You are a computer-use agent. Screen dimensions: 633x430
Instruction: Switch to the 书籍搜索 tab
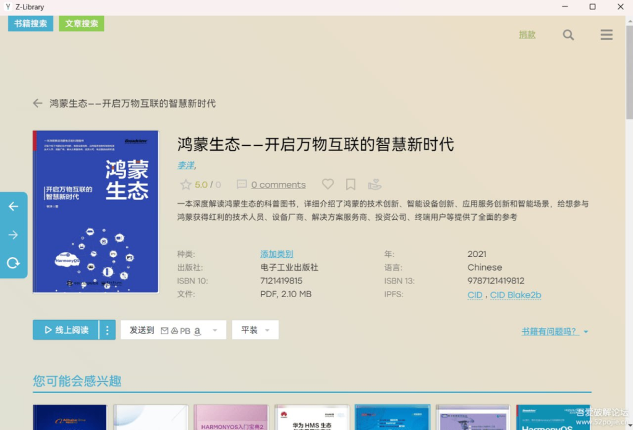pos(31,23)
